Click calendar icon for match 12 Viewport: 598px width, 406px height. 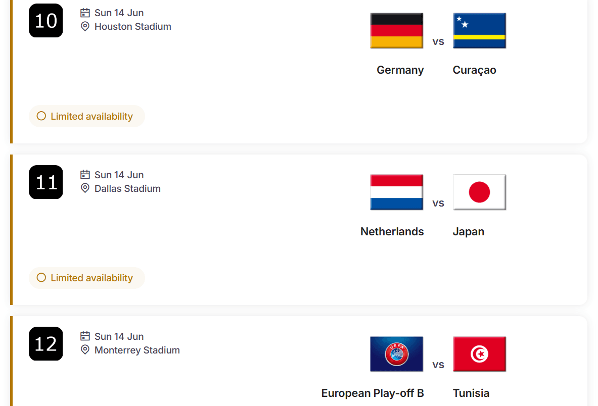coord(85,336)
